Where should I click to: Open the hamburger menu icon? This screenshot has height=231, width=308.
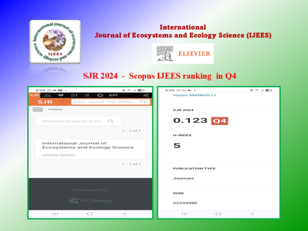tap(38, 109)
